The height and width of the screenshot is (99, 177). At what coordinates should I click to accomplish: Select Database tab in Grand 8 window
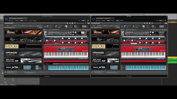pyautogui.click(x=23, y=26)
